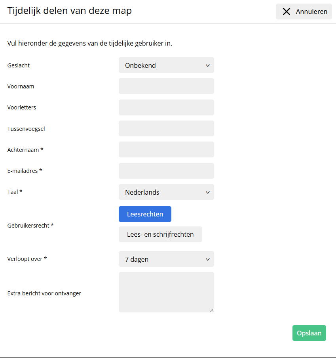Click the E-mailadres field label

(x=25, y=171)
